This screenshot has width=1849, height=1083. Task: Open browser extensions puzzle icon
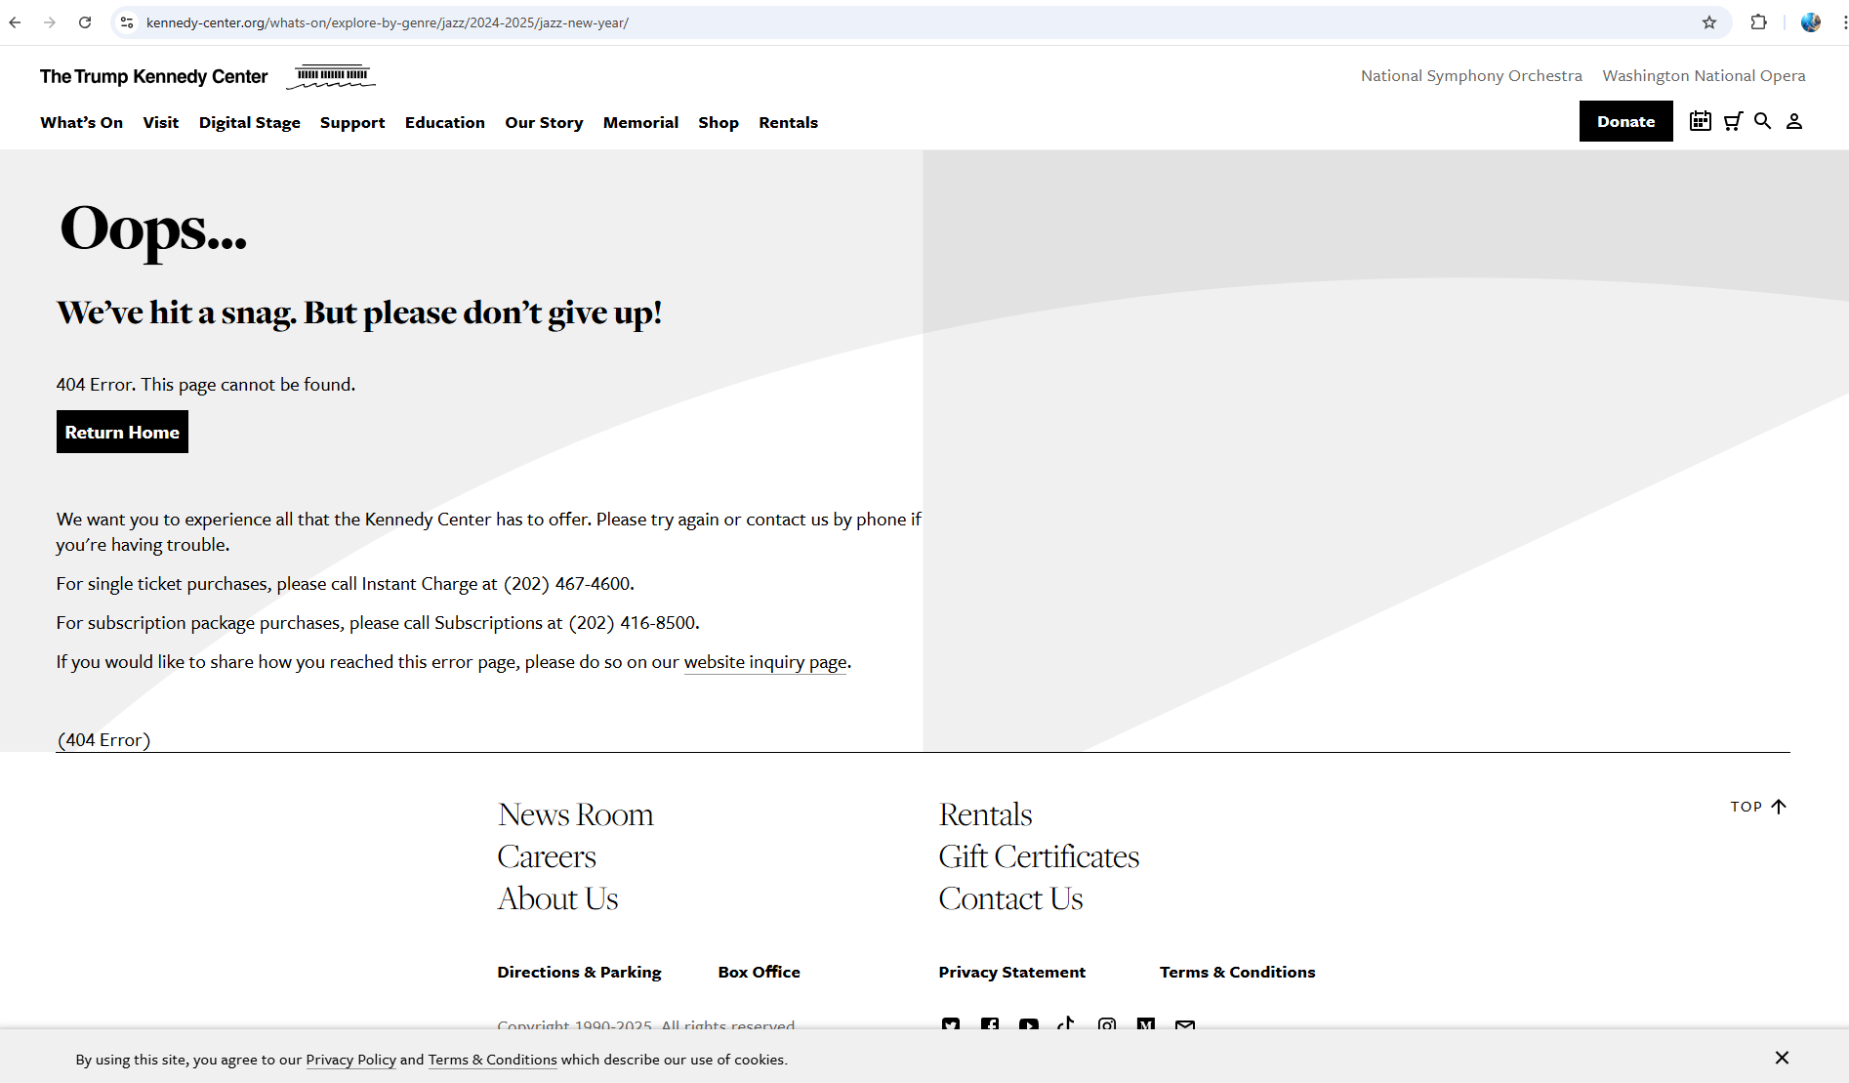point(1759,22)
